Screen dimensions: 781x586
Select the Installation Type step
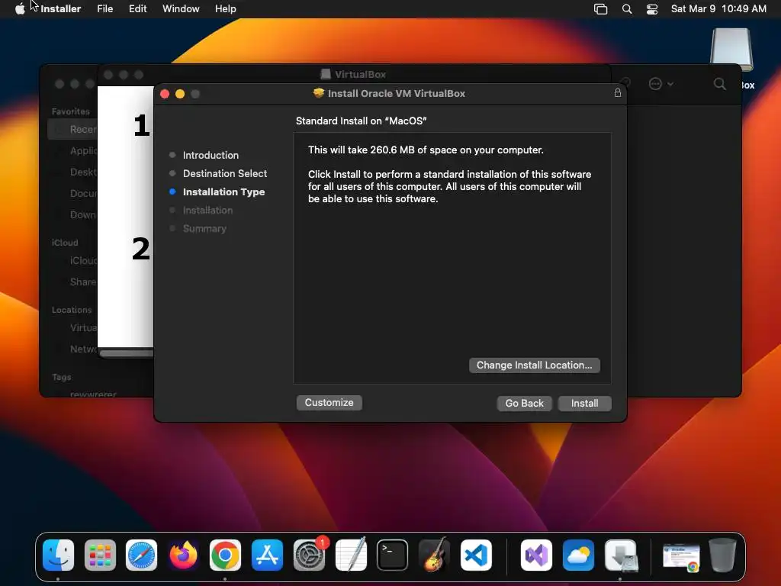pos(223,192)
